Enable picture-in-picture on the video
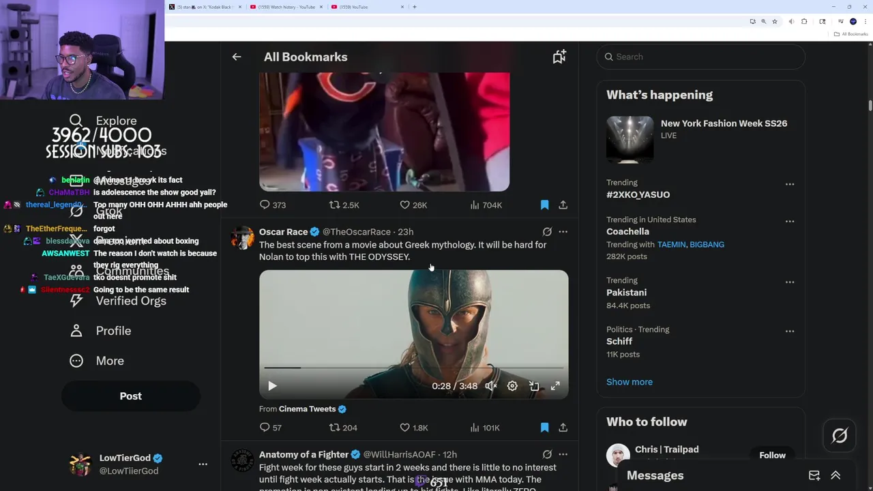The height and width of the screenshot is (491, 873). [x=534, y=386]
